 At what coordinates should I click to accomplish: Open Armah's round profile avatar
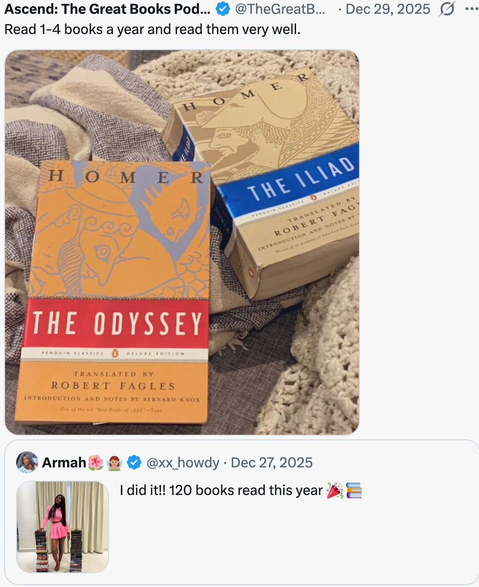click(x=27, y=462)
